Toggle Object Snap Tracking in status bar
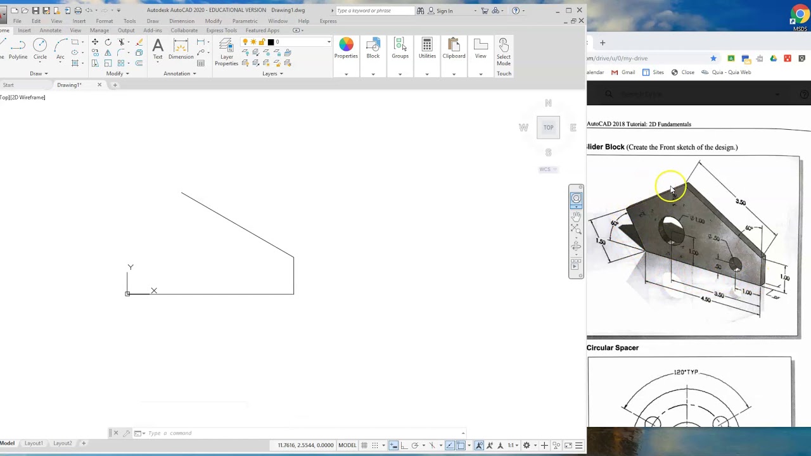Image resolution: width=811 pixels, height=456 pixels. click(450, 445)
